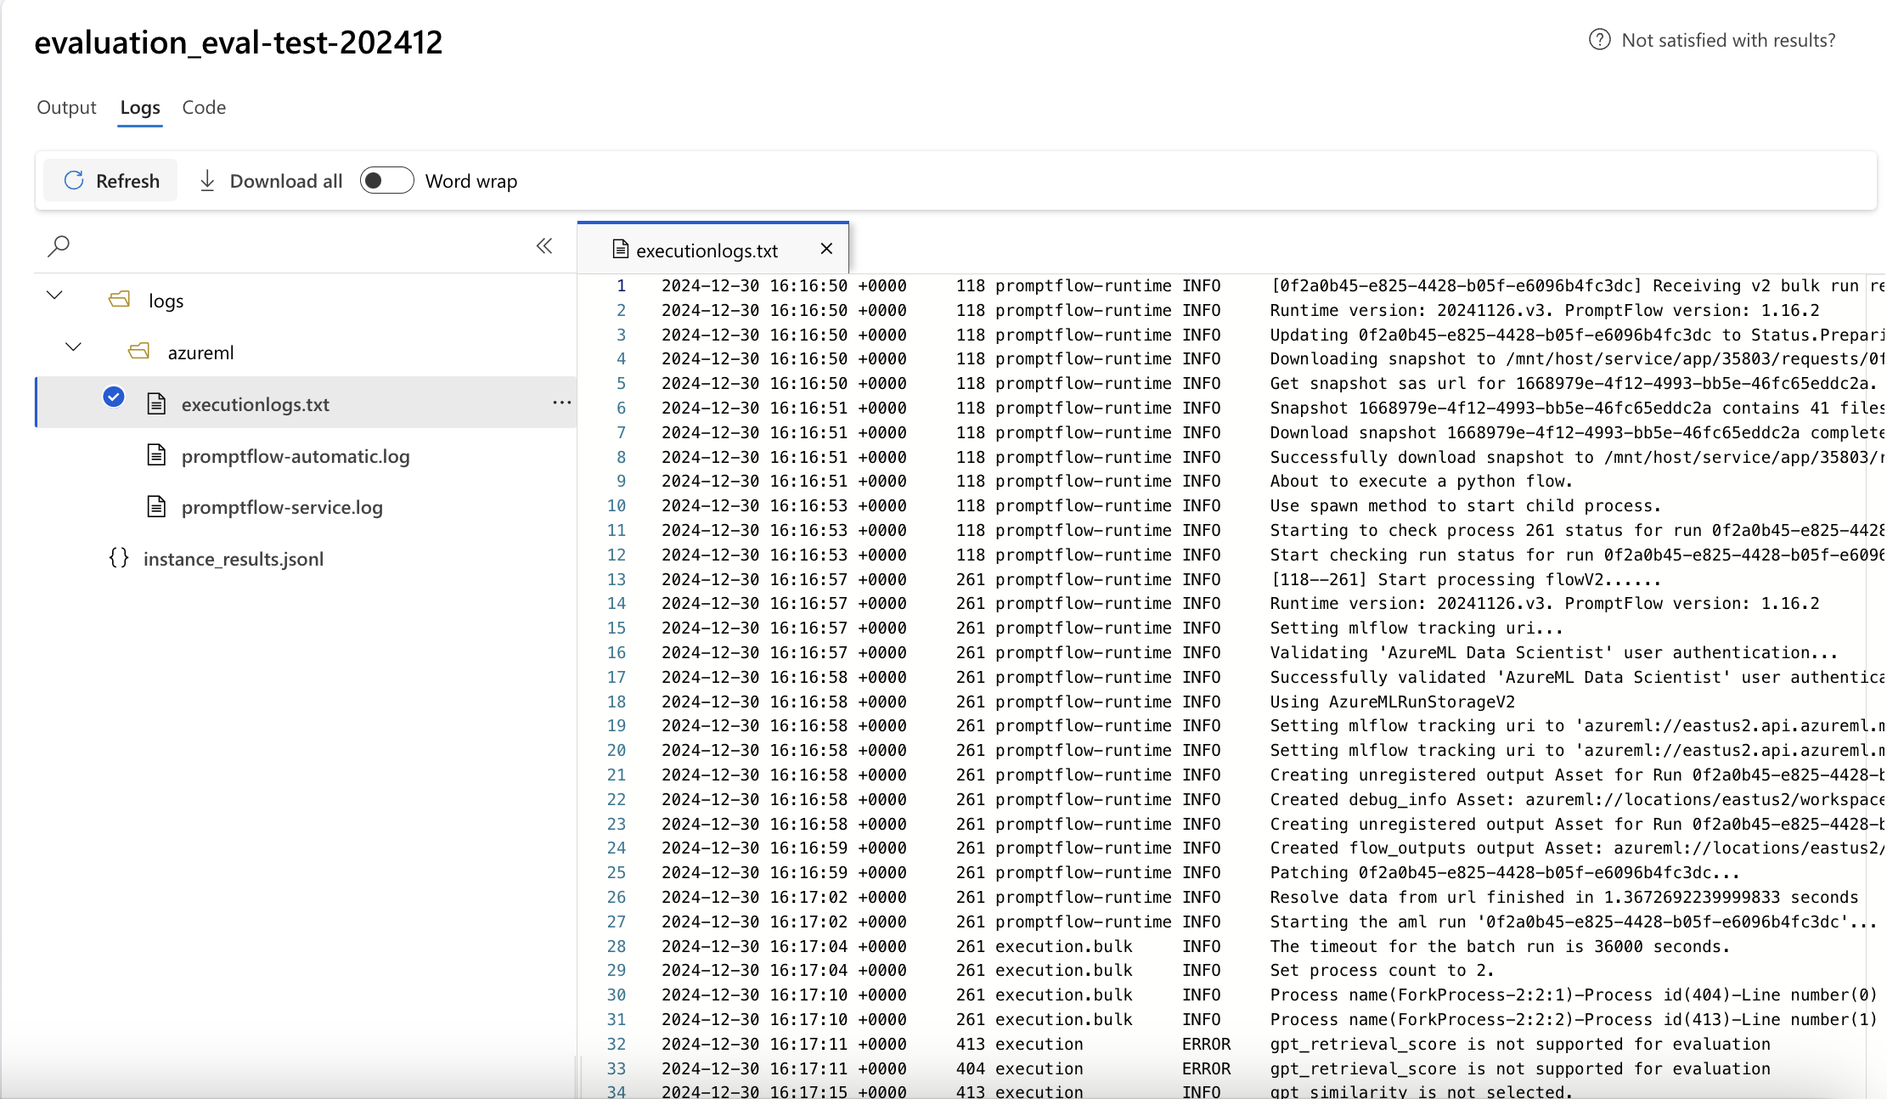Click the Refresh button
1887x1099 pixels.
pos(110,180)
